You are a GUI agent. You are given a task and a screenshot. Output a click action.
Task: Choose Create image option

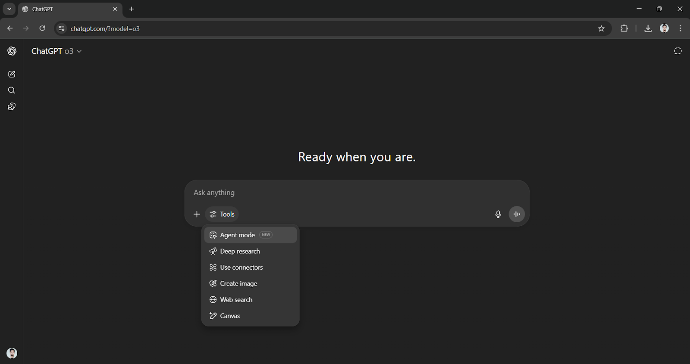click(251, 283)
